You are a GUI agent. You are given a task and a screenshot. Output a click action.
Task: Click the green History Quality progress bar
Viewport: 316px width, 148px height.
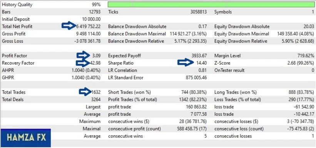pyautogui.click(x=211, y=5)
